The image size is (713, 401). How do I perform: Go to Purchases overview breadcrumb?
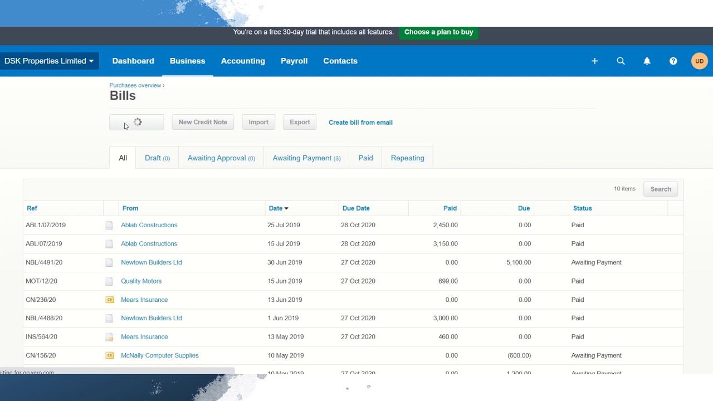pyautogui.click(x=135, y=85)
